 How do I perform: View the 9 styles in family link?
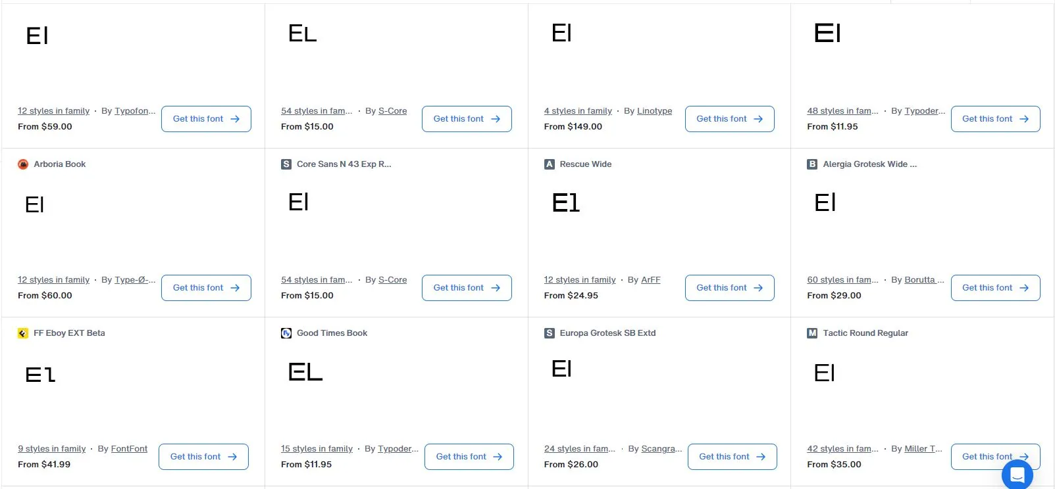(52, 449)
